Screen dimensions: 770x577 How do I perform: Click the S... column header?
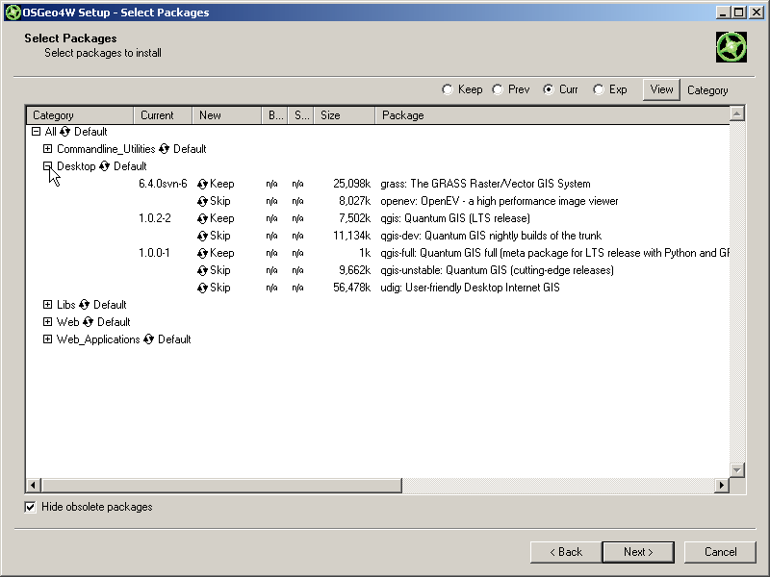[301, 115]
